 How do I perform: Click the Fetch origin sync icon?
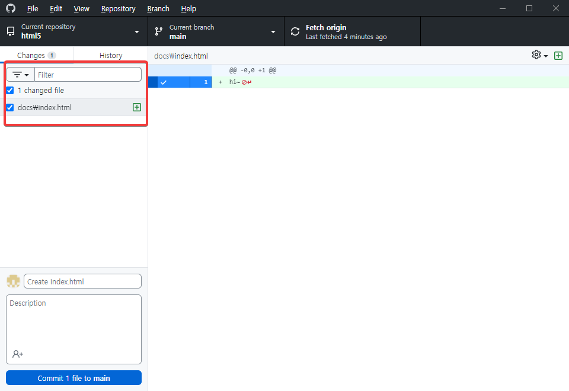(x=295, y=31)
